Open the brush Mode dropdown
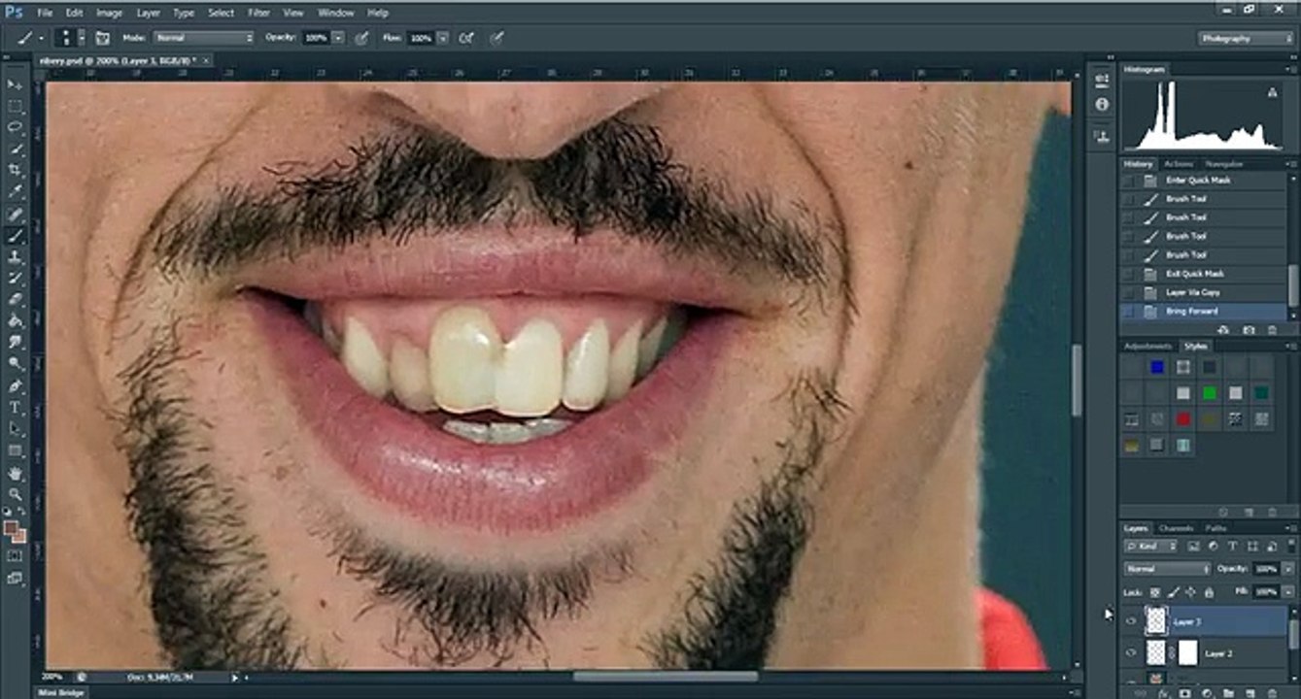Viewport: 1301px width, 699px height. [202, 38]
